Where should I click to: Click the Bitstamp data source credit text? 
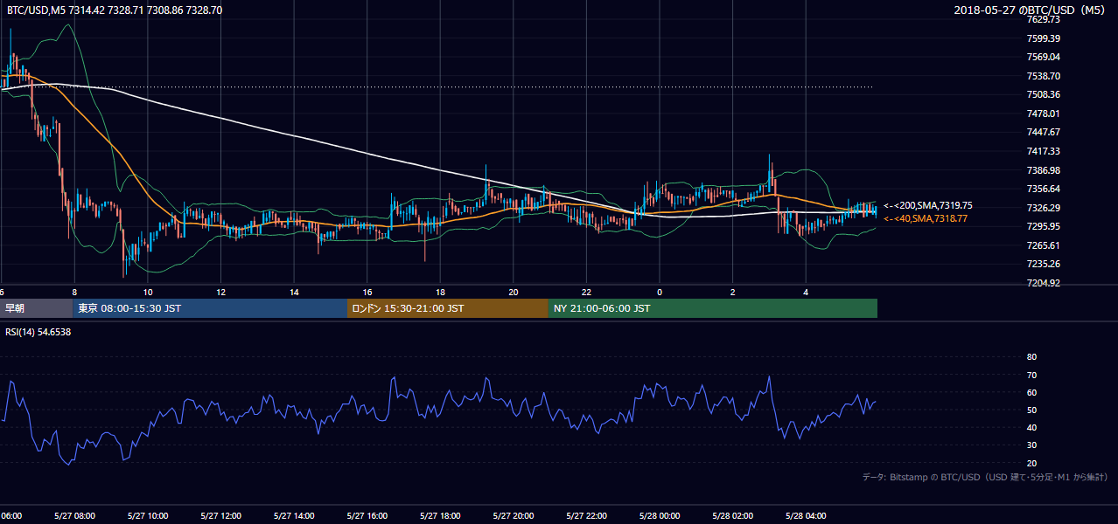point(985,477)
